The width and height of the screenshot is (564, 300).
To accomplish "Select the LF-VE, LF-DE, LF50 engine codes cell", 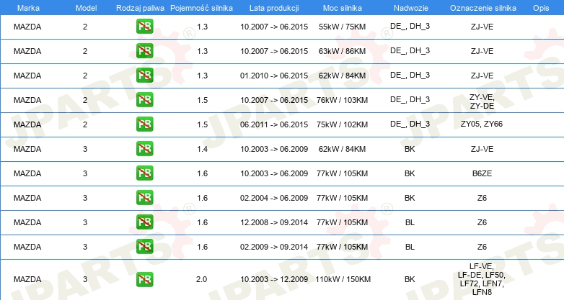I will coord(482,279).
